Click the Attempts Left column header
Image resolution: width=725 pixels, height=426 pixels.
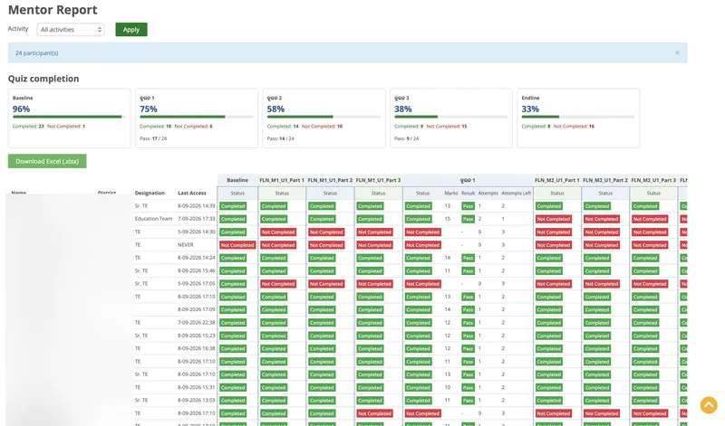click(x=516, y=193)
